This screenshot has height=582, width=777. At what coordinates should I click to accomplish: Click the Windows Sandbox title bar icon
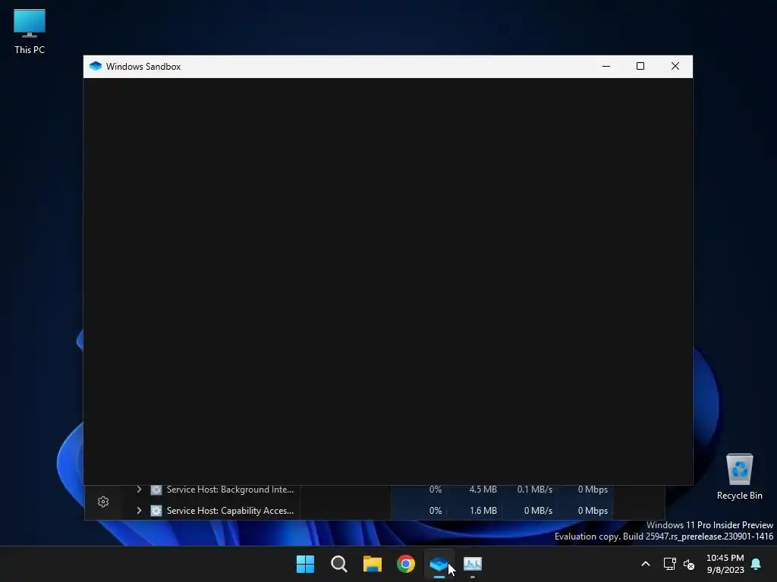[96, 67]
